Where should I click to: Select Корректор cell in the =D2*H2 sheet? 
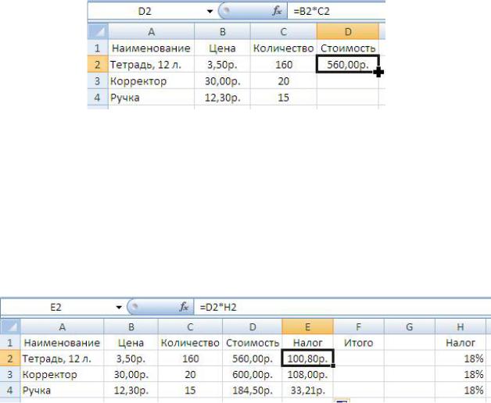tap(62, 374)
